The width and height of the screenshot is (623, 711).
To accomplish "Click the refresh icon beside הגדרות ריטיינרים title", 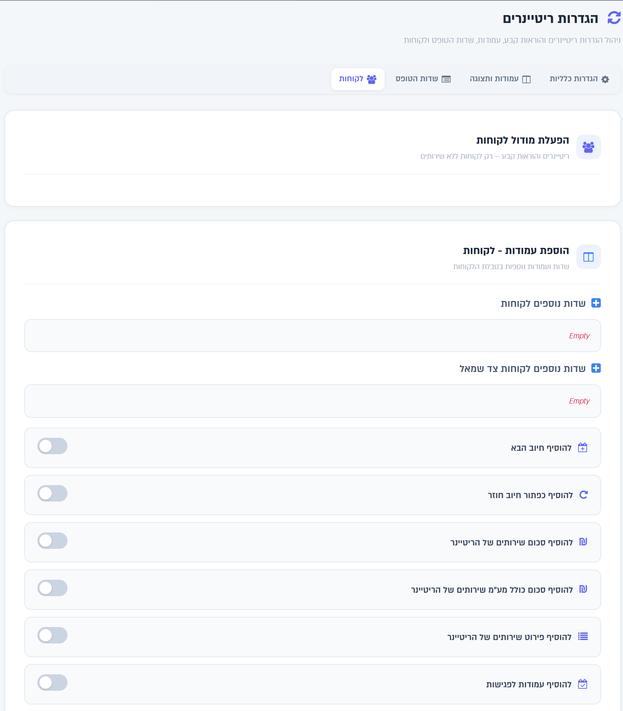I will click(x=614, y=18).
